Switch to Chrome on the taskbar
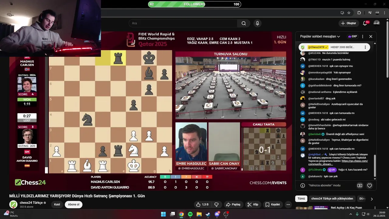The image size is (389, 219). click(x=181, y=214)
